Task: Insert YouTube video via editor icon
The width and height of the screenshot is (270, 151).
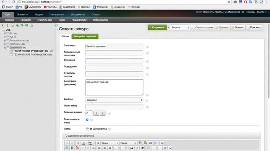Action: [77, 148]
